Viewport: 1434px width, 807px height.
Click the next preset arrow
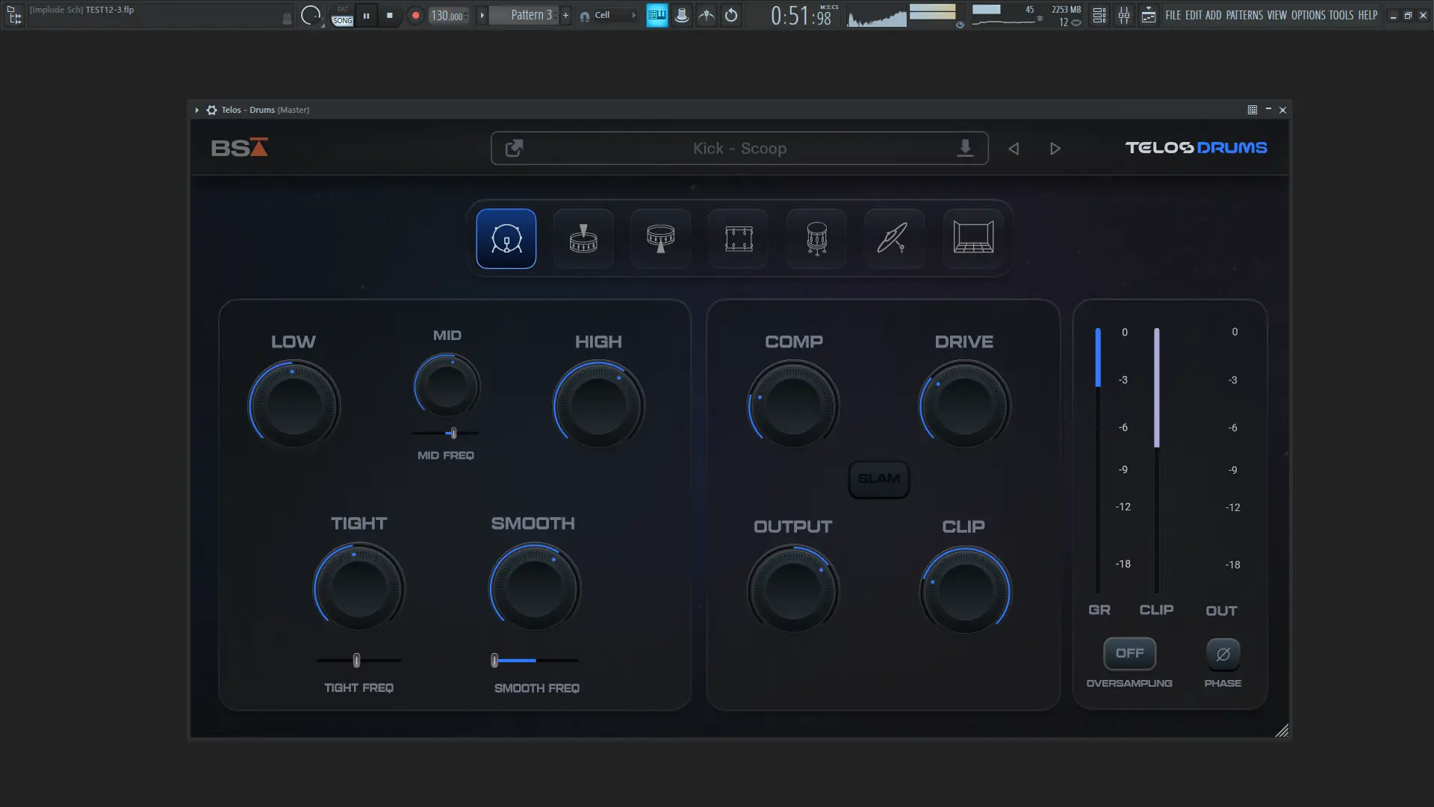tap(1055, 148)
